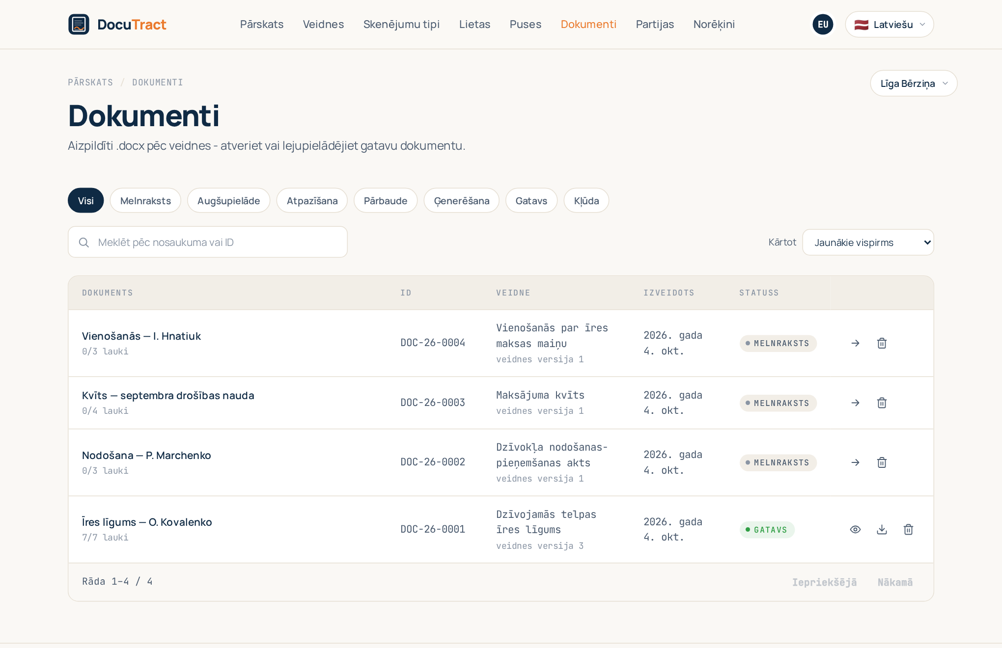Filter documents by Augšupielāde
The width and height of the screenshot is (1002, 648).
click(228, 200)
